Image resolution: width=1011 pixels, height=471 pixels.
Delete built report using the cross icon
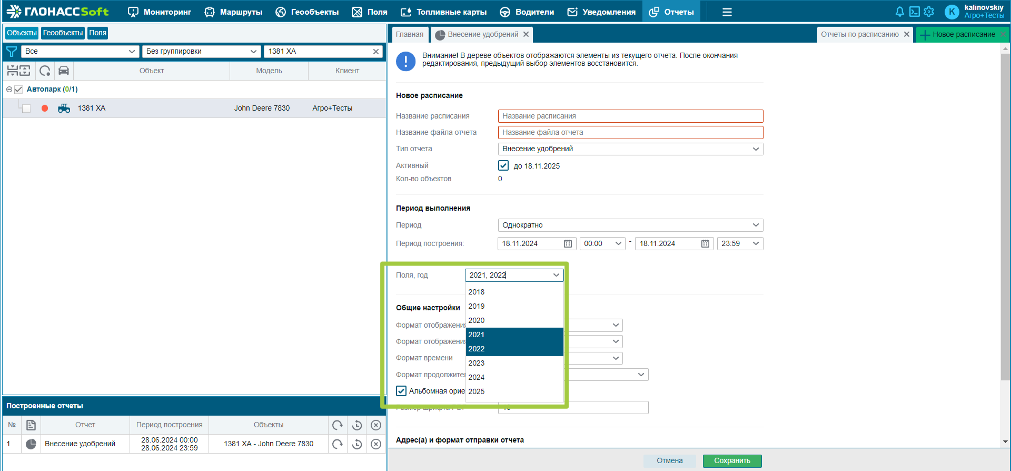click(376, 444)
